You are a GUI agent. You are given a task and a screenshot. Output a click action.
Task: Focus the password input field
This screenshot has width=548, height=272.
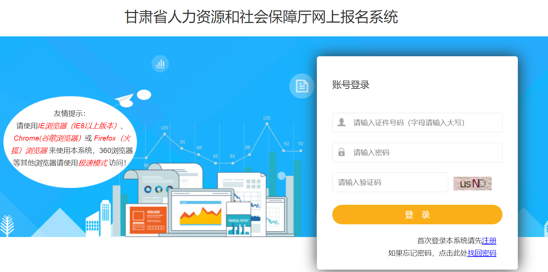point(417,152)
